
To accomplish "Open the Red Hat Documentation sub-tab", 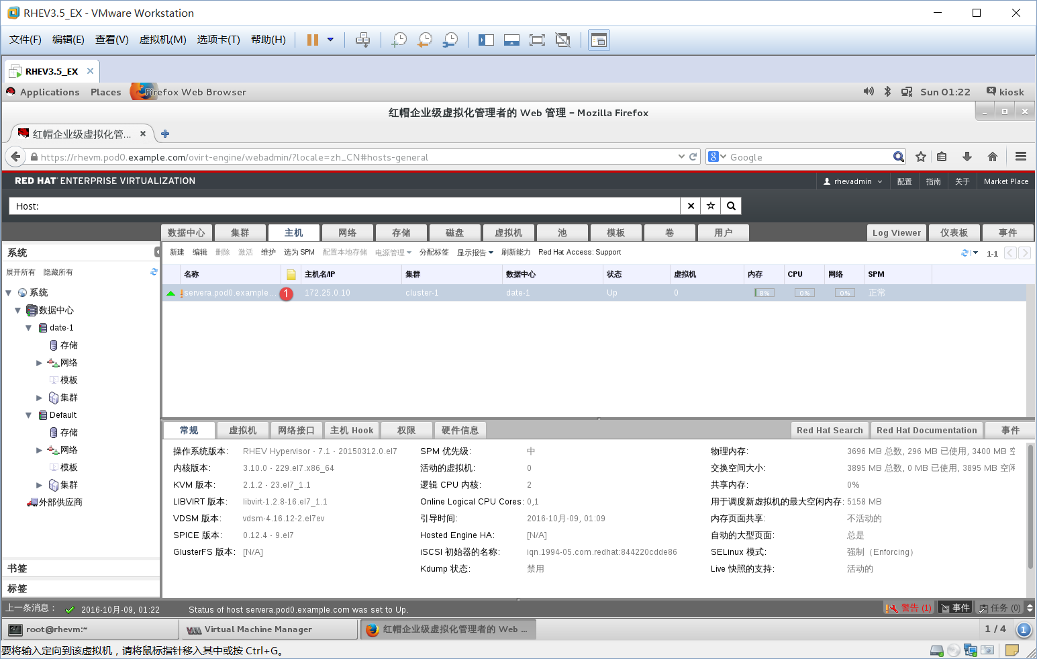I will (x=926, y=430).
